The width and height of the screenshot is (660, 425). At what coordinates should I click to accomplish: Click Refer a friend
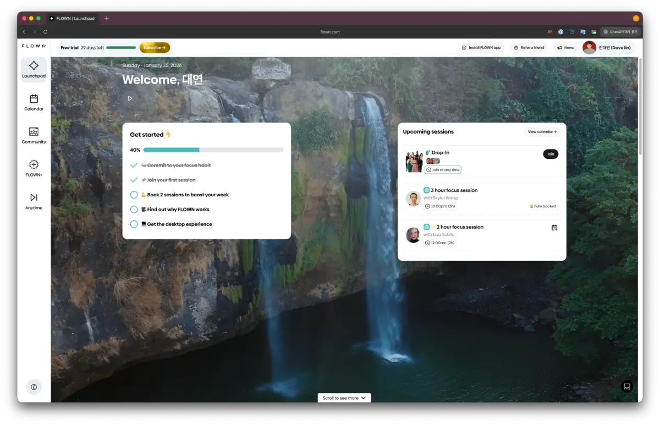click(529, 48)
